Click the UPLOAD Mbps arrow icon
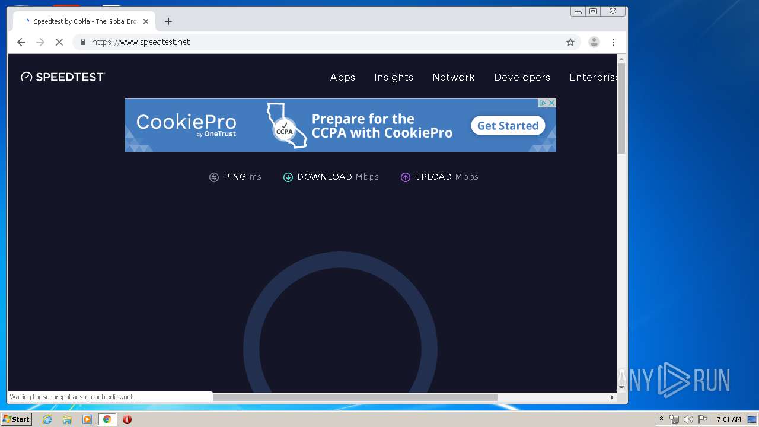The height and width of the screenshot is (427, 759). [406, 177]
